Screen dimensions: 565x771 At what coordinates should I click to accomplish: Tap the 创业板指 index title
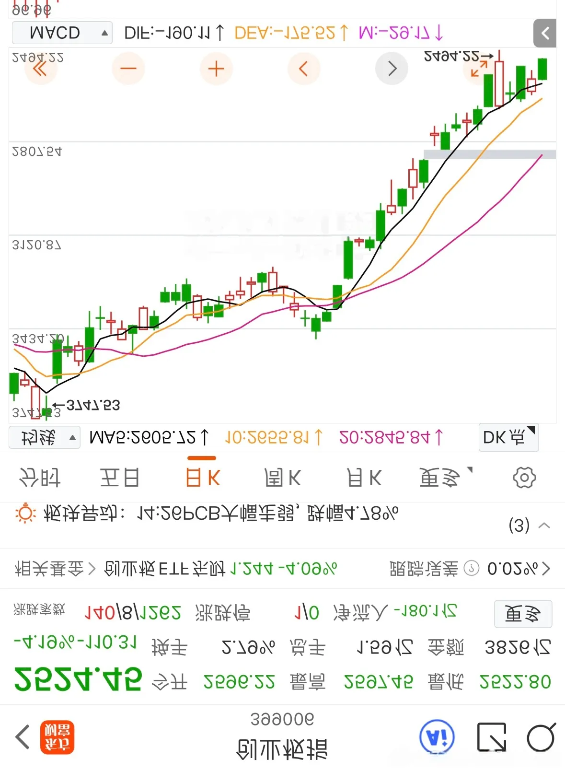(282, 749)
